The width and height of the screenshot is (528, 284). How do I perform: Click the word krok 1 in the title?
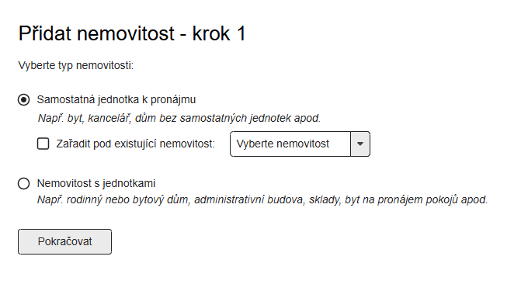click(219, 33)
